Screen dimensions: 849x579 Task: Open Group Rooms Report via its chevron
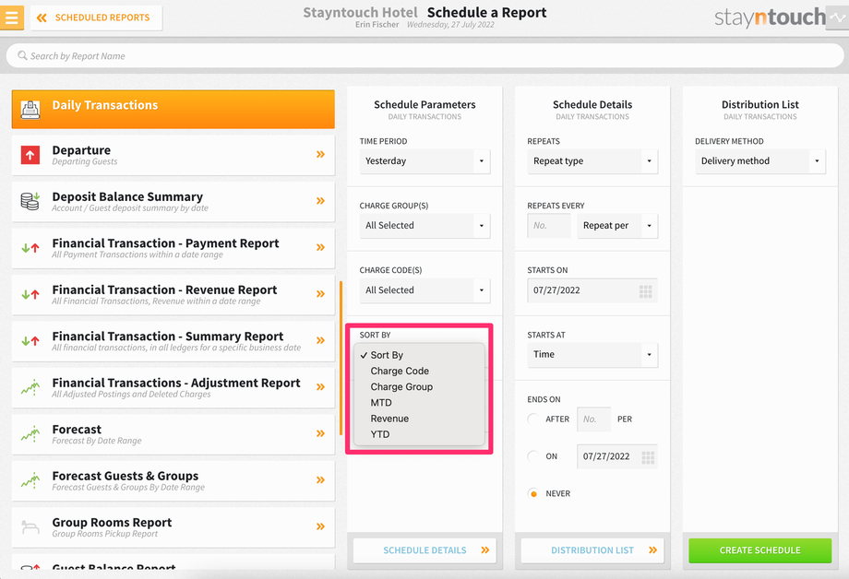click(320, 526)
